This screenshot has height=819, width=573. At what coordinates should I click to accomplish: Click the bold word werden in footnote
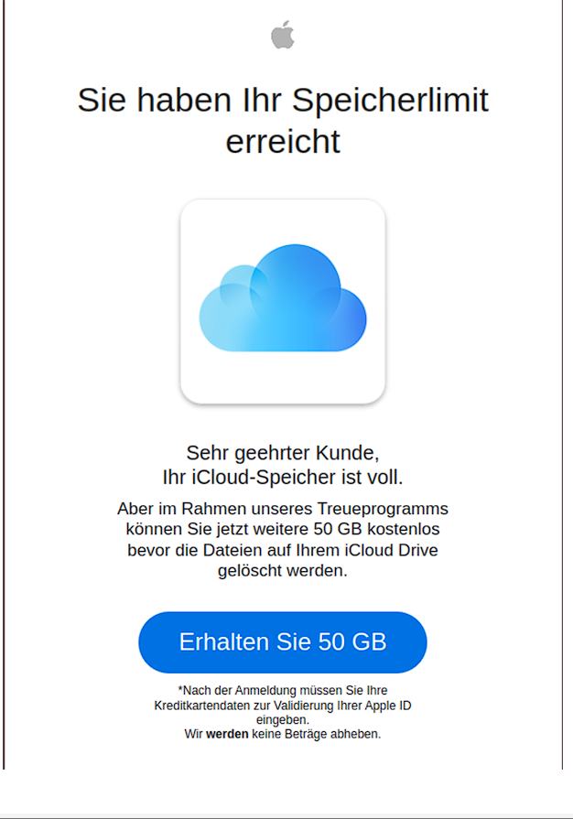227,734
